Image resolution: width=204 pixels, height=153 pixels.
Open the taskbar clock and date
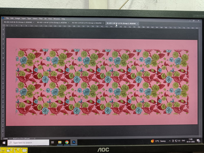point(191,140)
